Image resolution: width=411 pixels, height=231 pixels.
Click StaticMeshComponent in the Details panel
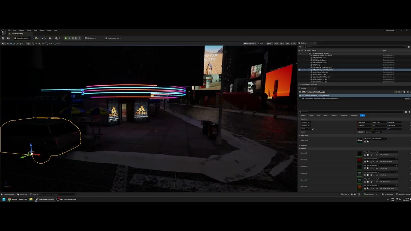[x=321, y=98]
